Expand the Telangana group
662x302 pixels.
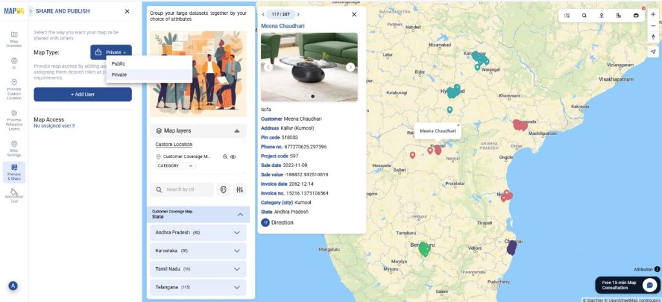pyautogui.click(x=198, y=287)
